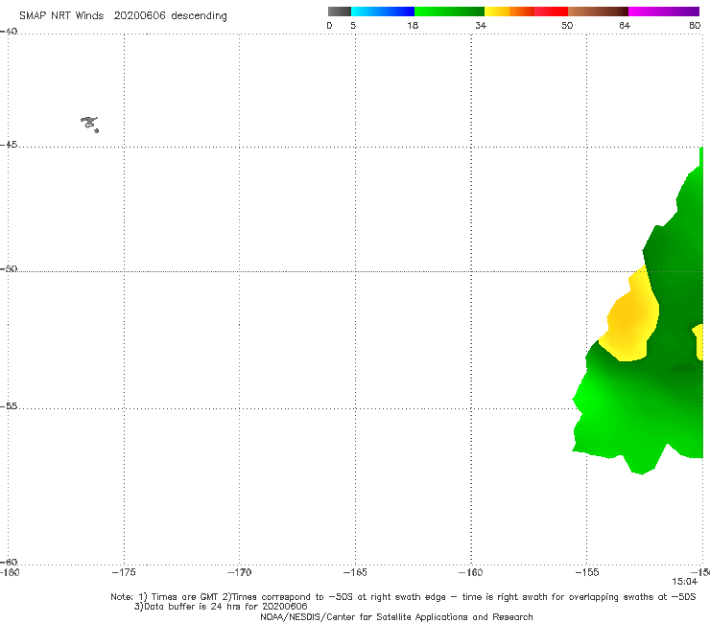The image size is (710, 623).
Task: Click the color bar label '34'
Action: pos(481,26)
